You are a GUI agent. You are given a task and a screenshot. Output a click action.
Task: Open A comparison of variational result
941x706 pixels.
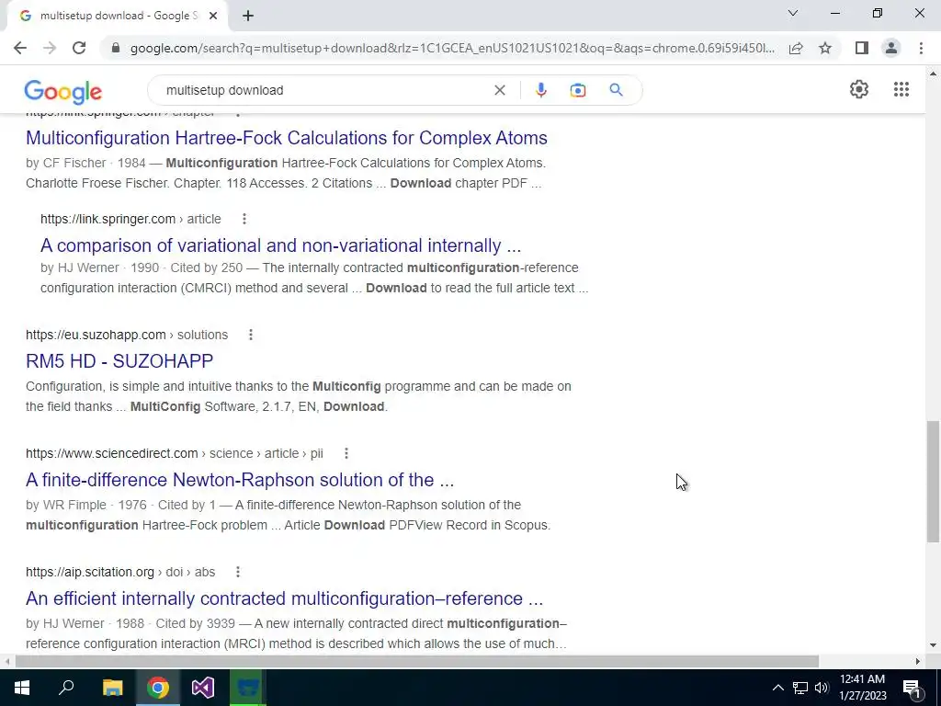pyautogui.click(x=281, y=245)
